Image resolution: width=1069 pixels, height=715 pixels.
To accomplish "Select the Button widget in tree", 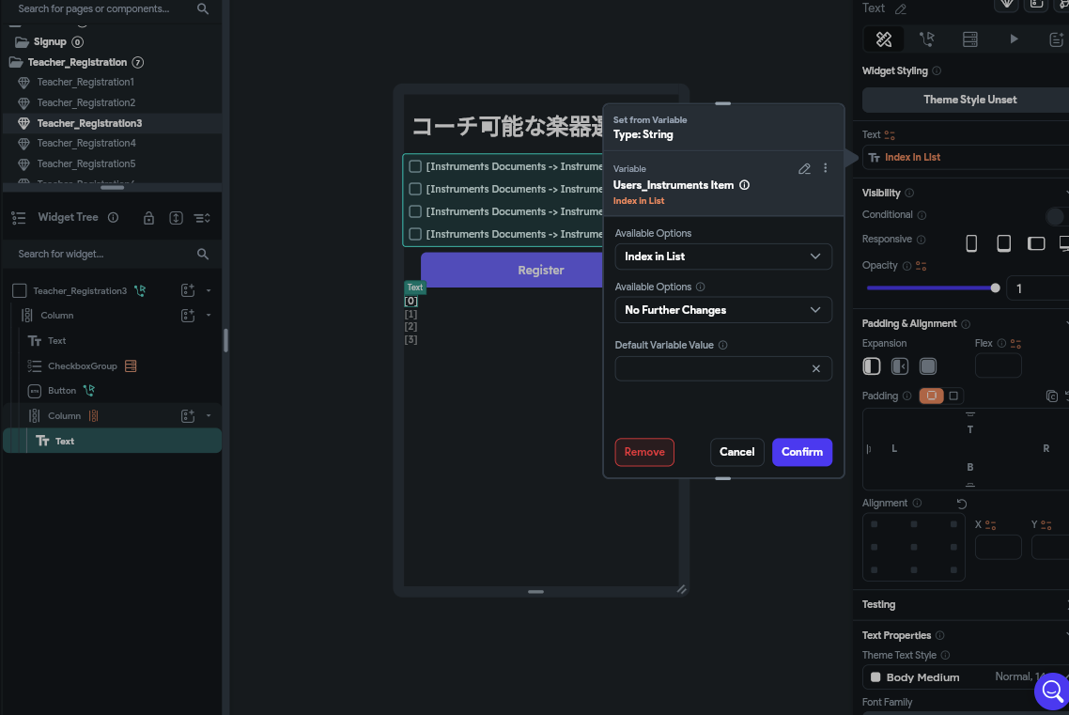I will (x=61, y=391).
